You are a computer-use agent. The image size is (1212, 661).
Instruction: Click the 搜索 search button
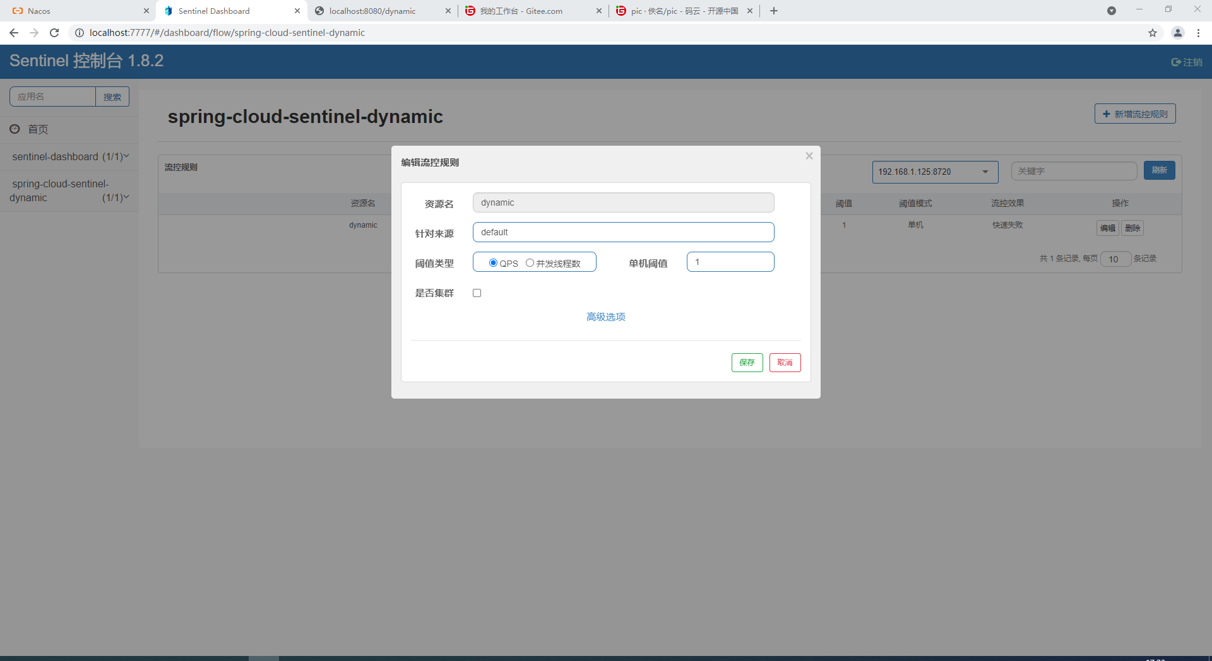pyautogui.click(x=112, y=97)
